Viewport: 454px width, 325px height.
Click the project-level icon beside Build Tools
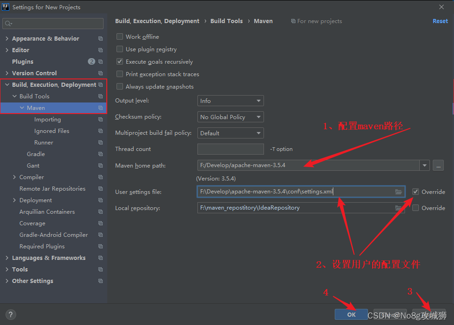(x=100, y=96)
